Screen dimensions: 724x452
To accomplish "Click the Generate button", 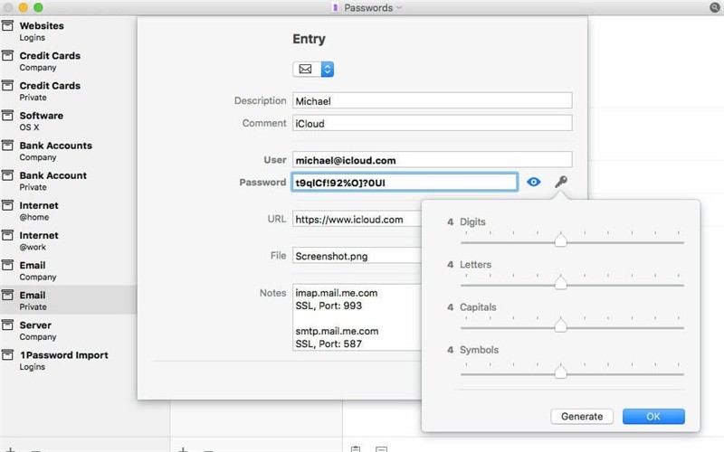I will (582, 417).
